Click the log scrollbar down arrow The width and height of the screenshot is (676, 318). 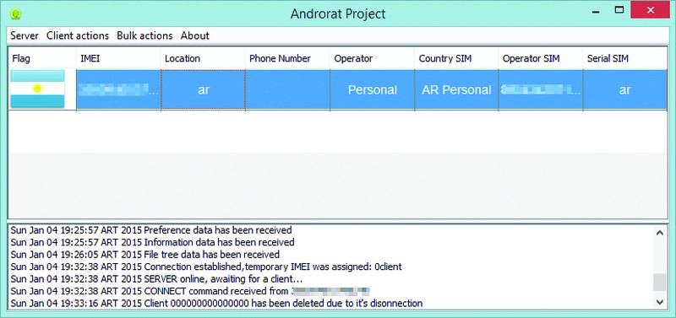pos(660,302)
